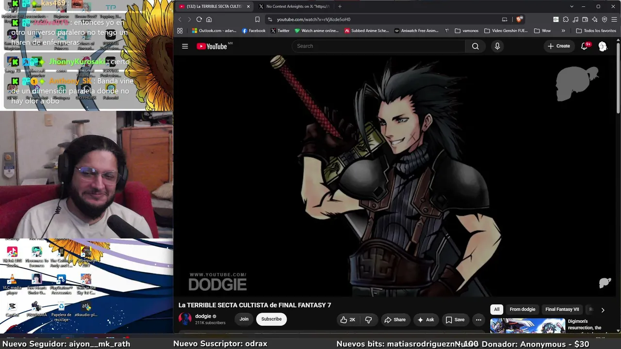The width and height of the screenshot is (621, 349).
Task: Select the All filter chip
Action: click(x=497, y=309)
